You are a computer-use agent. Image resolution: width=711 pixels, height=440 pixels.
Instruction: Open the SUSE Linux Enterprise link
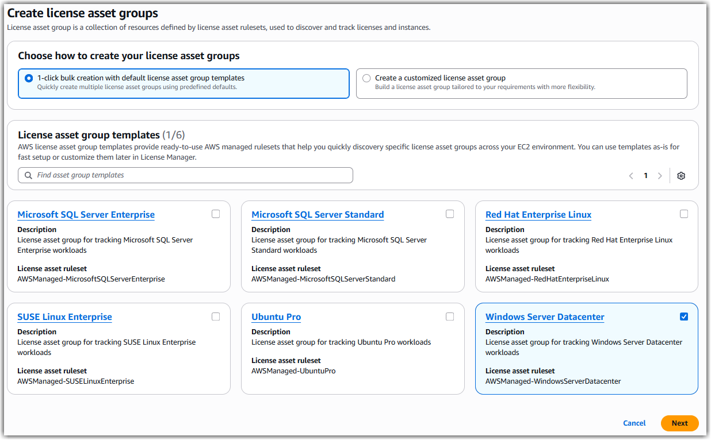64,317
